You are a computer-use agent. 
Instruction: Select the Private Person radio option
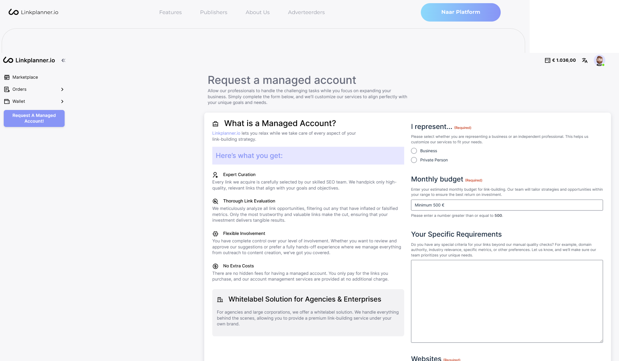[x=414, y=160]
